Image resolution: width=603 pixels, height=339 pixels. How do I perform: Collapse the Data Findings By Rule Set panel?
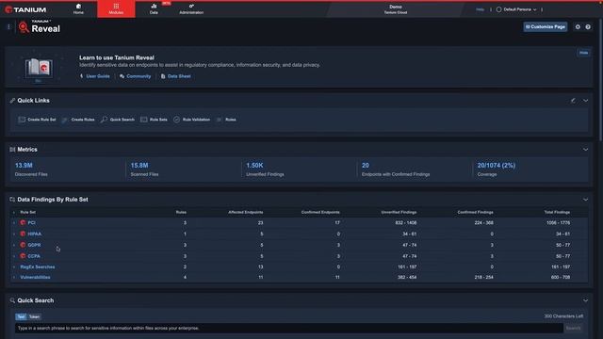click(x=585, y=200)
